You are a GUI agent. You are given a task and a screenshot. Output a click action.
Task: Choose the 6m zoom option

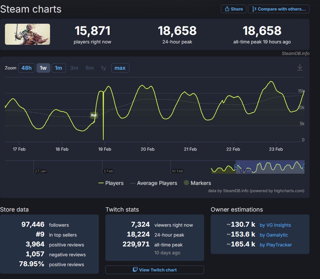(90, 68)
